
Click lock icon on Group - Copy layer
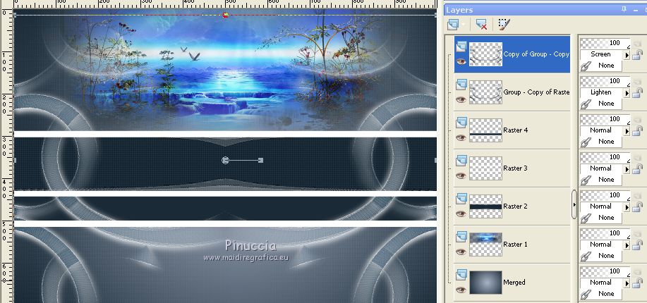(x=638, y=93)
